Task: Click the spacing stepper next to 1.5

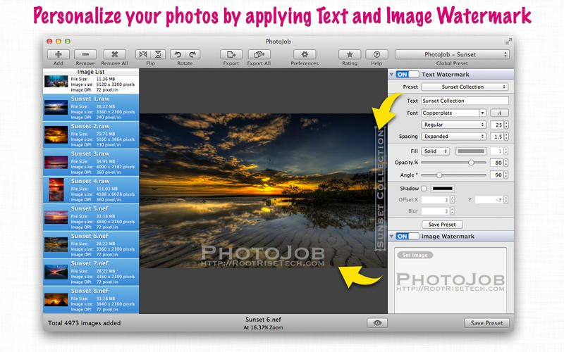Action: click(506, 137)
